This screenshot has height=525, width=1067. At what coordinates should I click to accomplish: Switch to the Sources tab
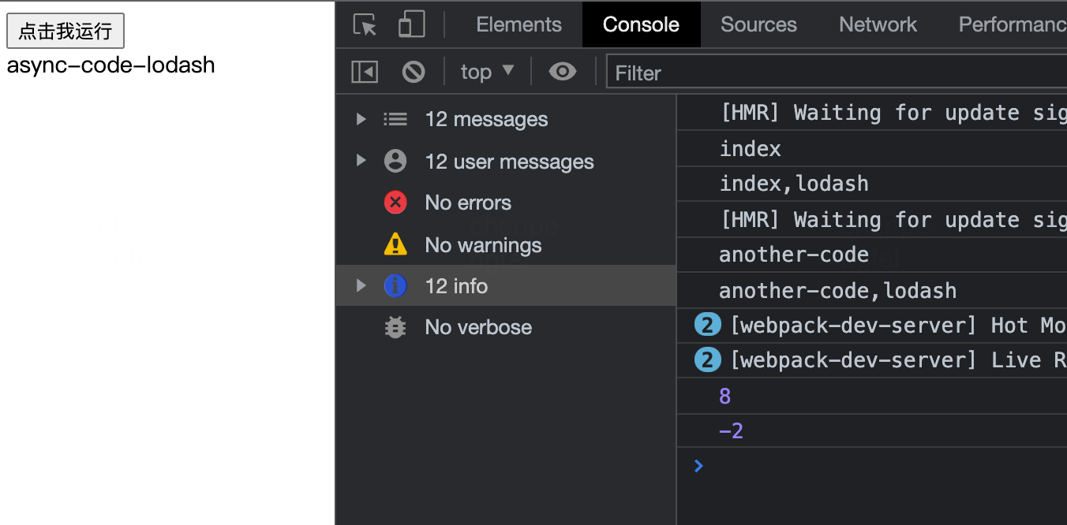tap(758, 25)
